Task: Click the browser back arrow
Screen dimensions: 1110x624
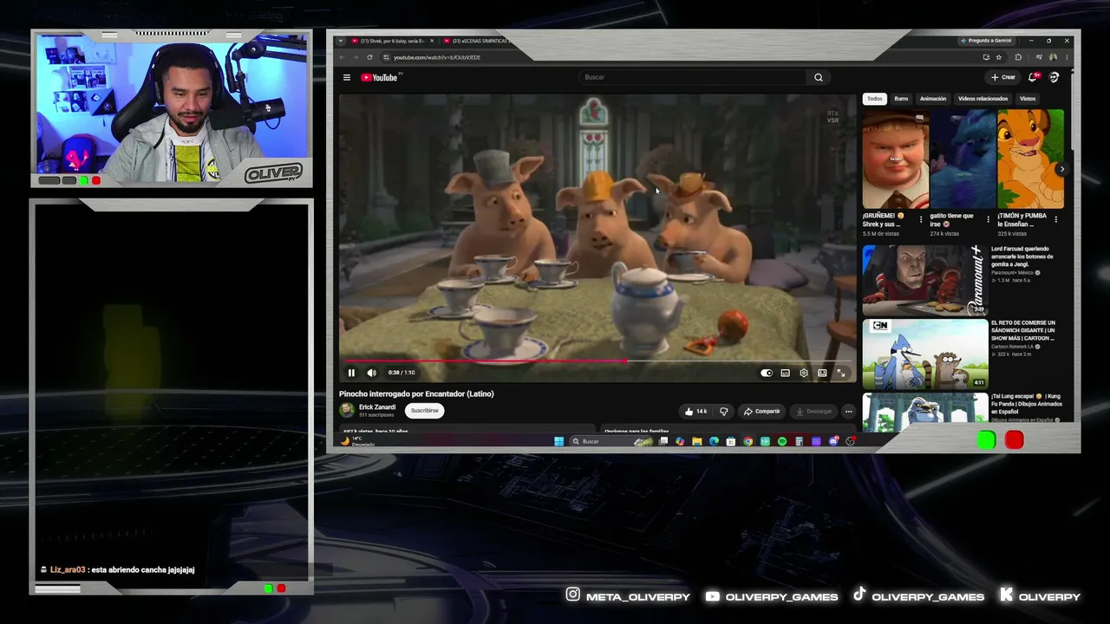Action: pyautogui.click(x=342, y=57)
